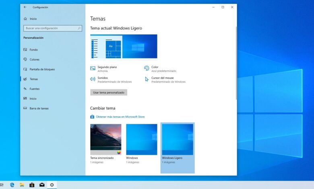Click the Temas page title
314x189 pixels.
point(98,18)
